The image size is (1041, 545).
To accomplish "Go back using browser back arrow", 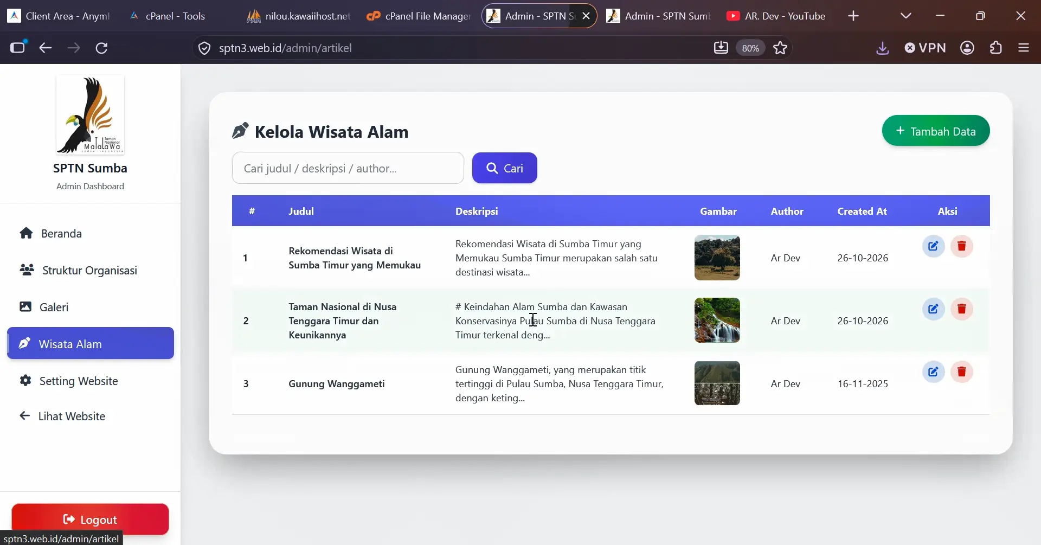I will pos(46,48).
